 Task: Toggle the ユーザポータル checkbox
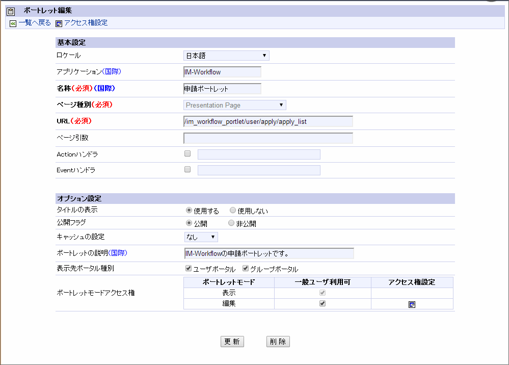[189, 268]
